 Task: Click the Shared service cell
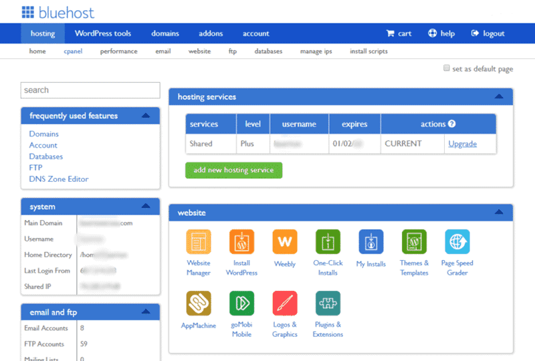[x=211, y=144]
